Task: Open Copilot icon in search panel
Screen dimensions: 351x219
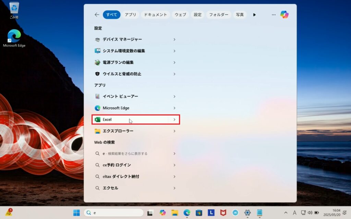Action: (284, 15)
